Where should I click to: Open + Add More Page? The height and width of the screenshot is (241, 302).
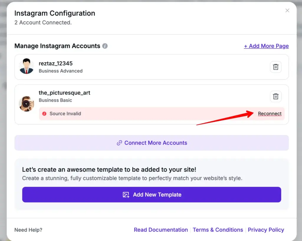click(266, 46)
